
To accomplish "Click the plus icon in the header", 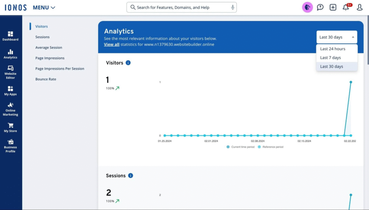I will [x=333, y=7].
